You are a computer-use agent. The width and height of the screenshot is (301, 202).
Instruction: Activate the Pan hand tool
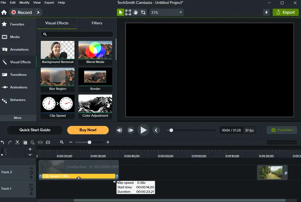coord(136,12)
